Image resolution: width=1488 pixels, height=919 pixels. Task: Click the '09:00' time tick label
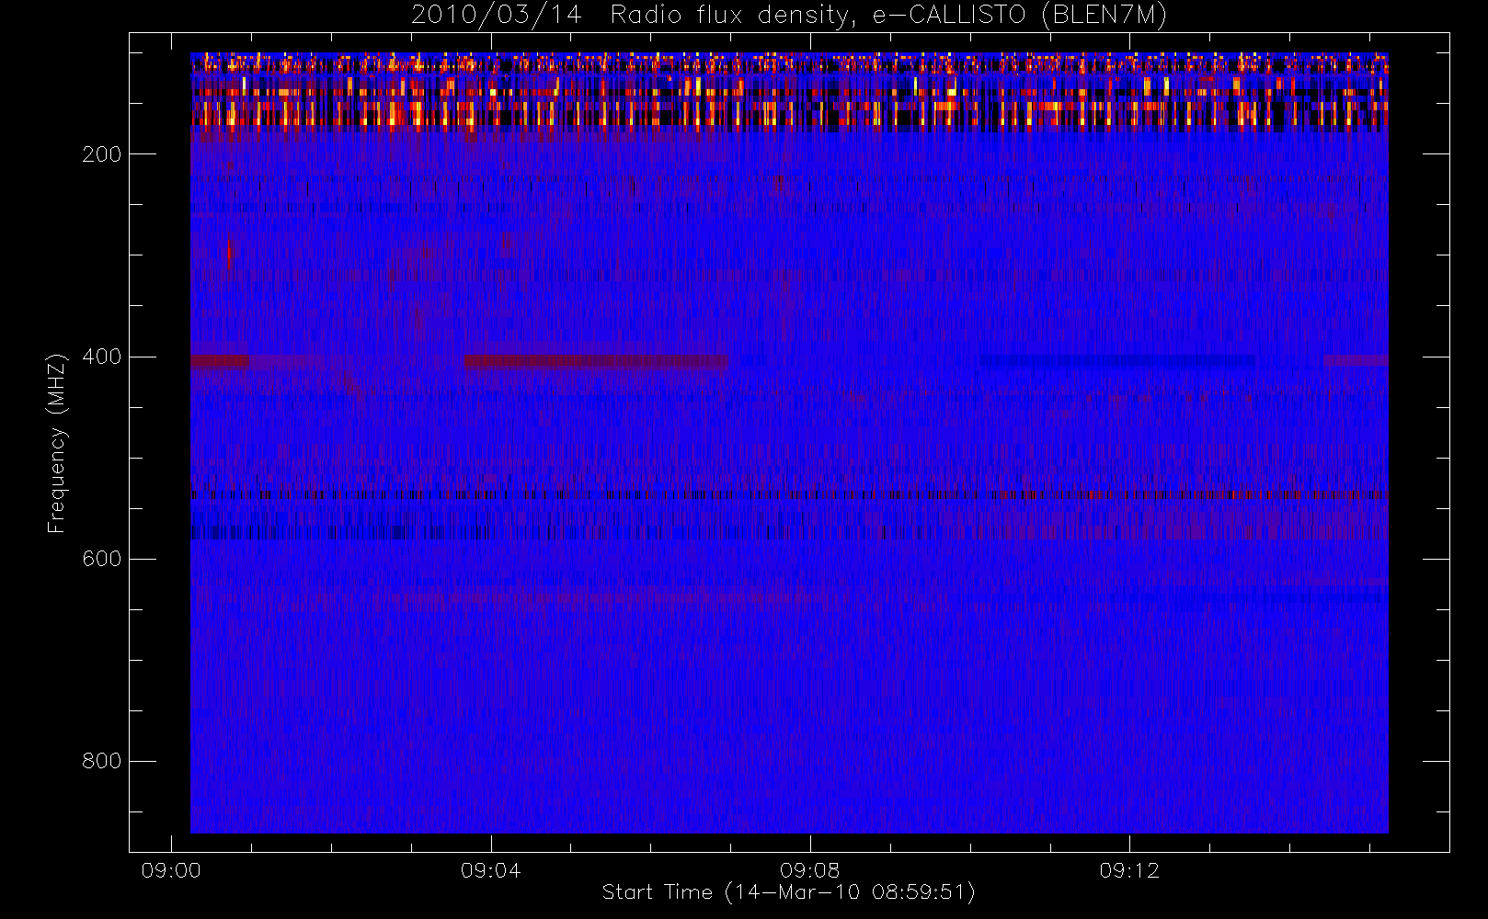(x=171, y=870)
